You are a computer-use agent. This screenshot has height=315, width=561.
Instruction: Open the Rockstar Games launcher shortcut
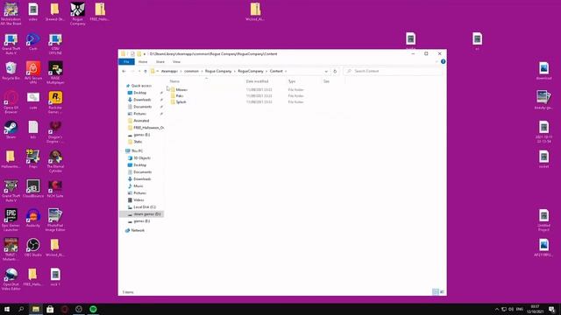tap(55, 102)
